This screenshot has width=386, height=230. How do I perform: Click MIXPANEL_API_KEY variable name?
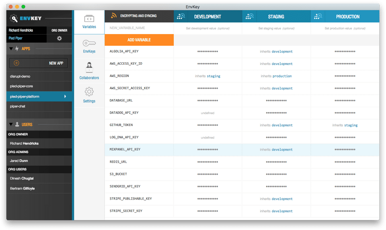125,149
